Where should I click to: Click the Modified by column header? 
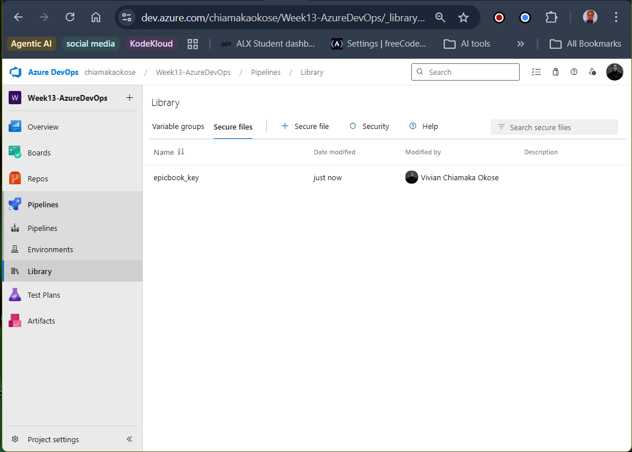coord(423,152)
